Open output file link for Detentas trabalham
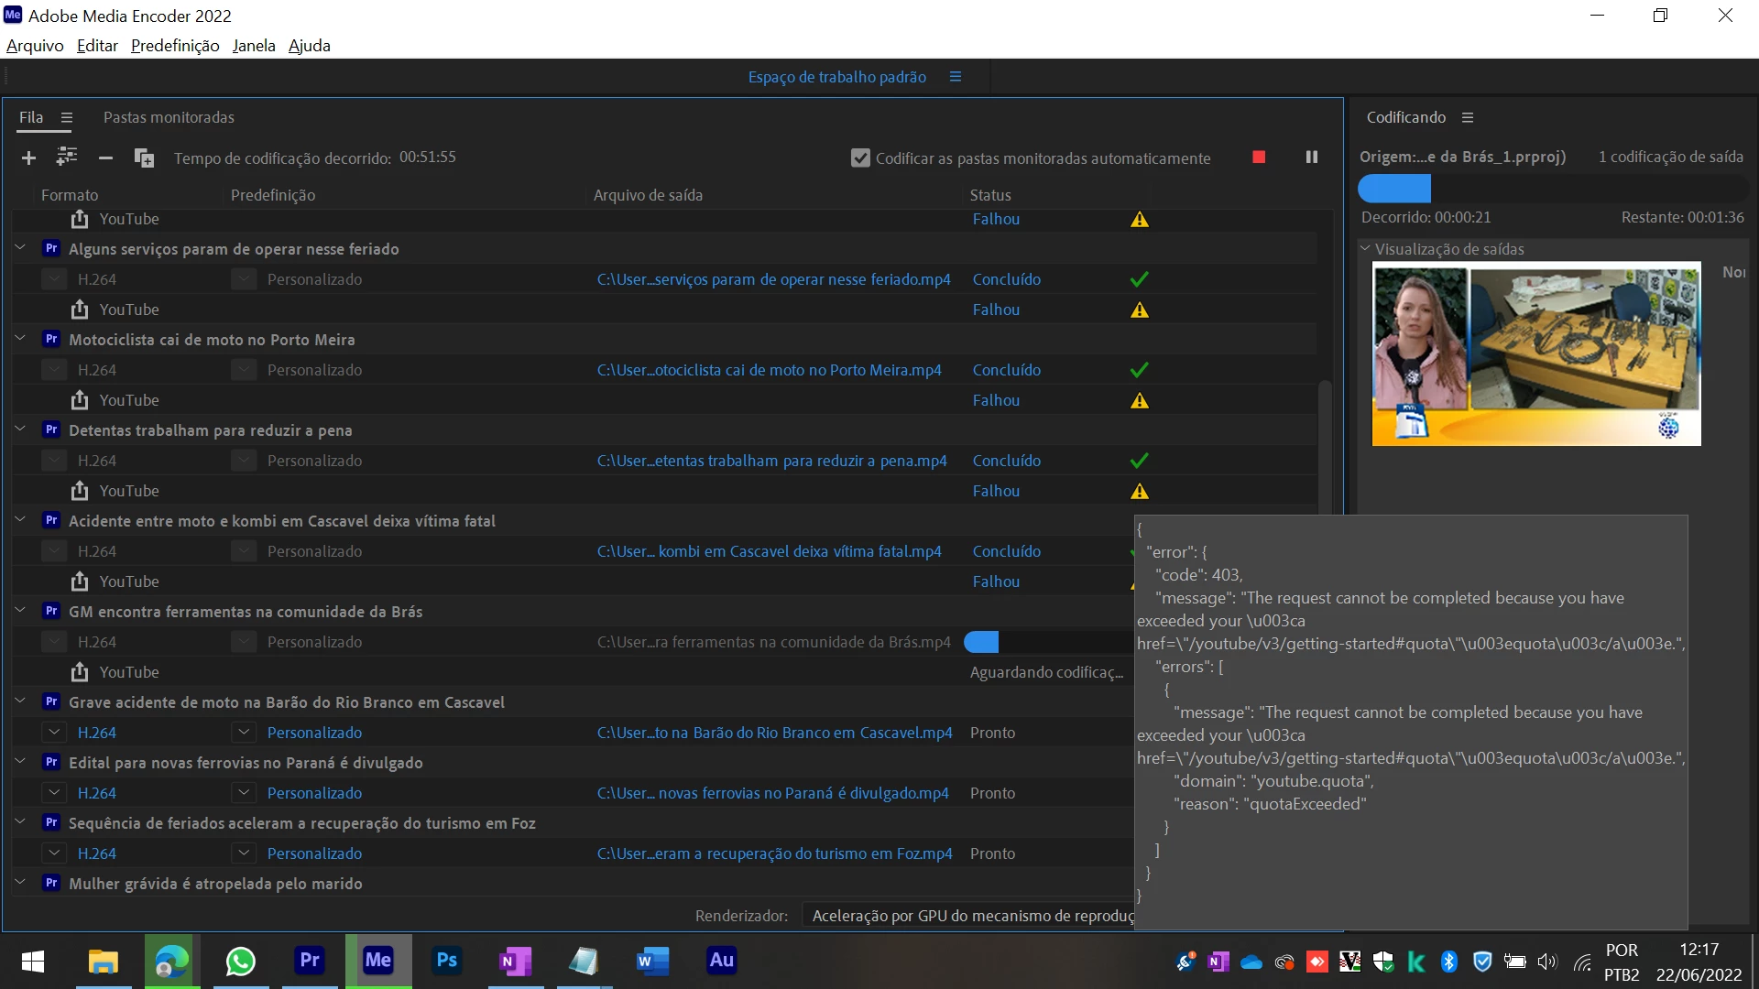 tap(771, 461)
